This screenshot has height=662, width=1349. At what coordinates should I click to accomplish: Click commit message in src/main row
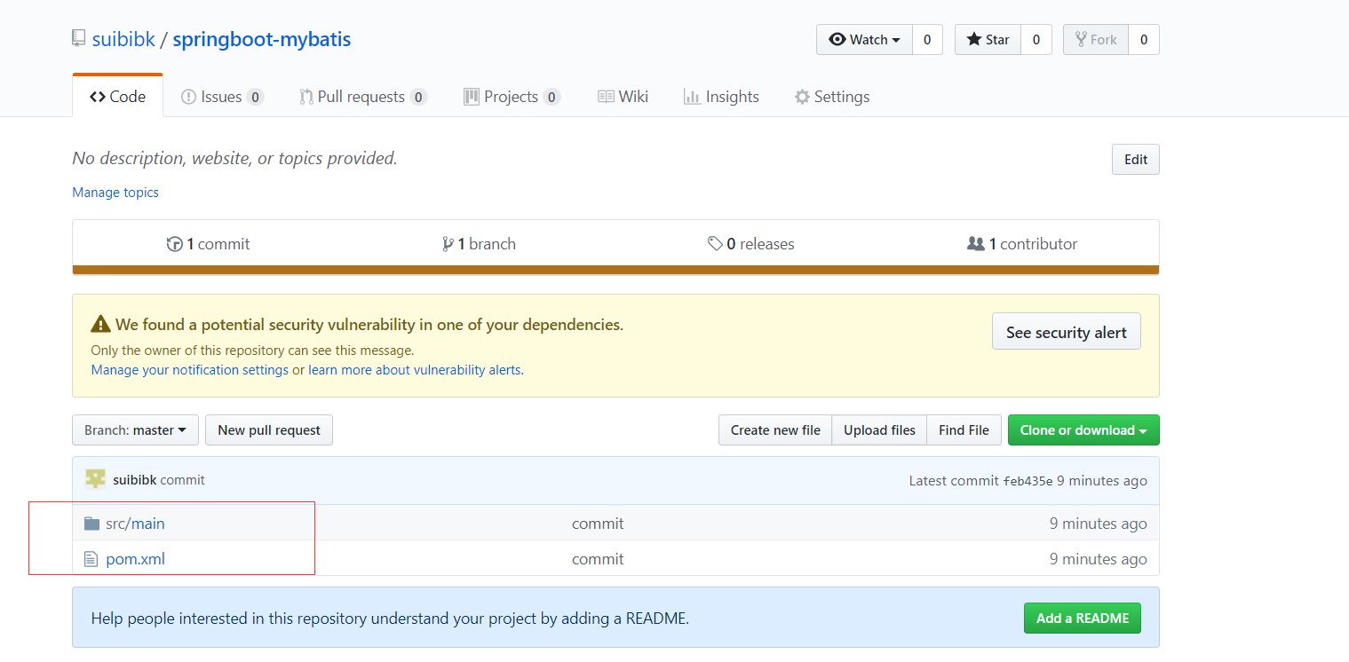(x=598, y=524)
